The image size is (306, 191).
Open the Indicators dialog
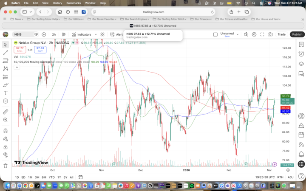click(x=82, y=34)
